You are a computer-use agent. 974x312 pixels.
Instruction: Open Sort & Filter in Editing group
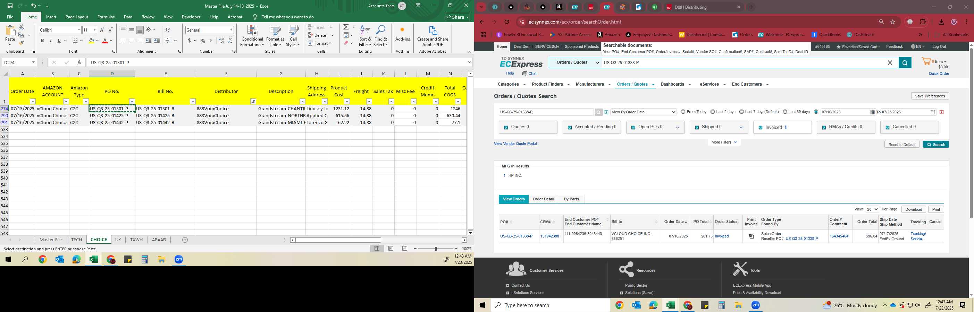pos(365,36)
